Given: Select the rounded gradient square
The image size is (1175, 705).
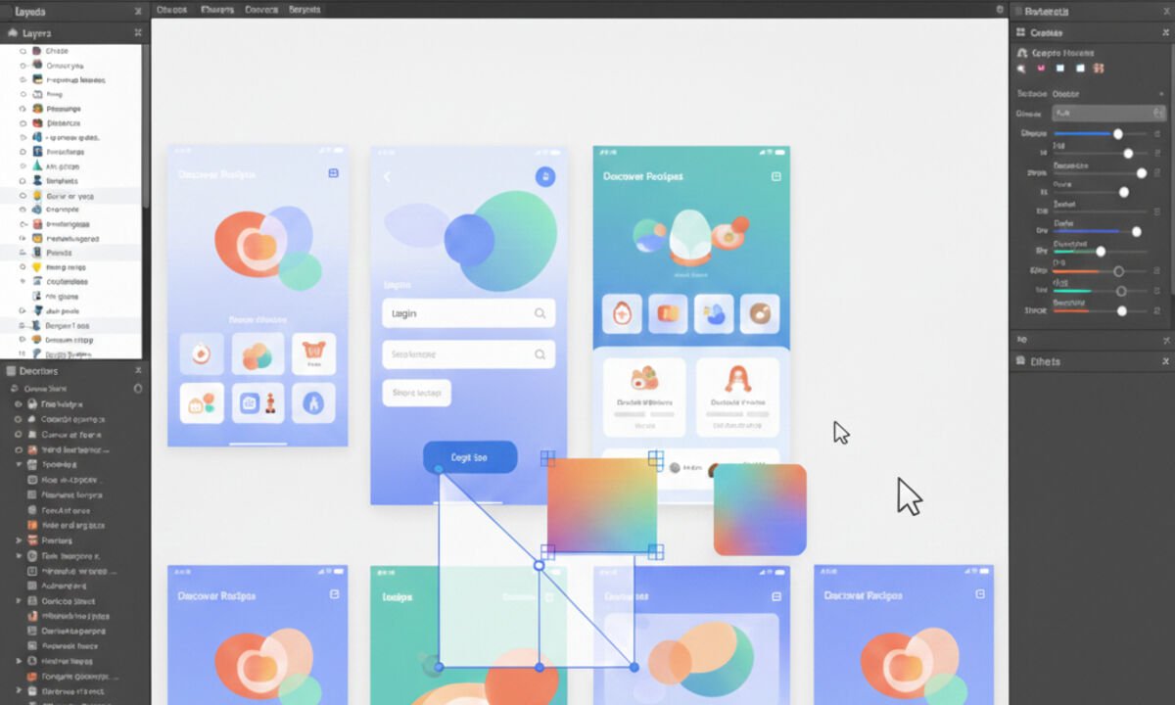Looking at the screenshot, I should [760, 510].
